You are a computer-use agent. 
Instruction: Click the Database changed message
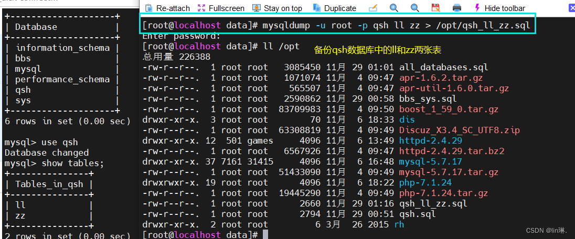(47, 153)
